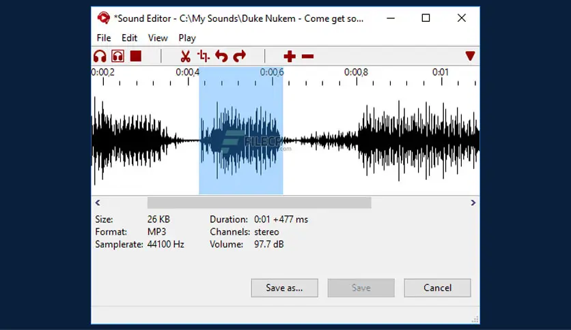Click the 0:00,8 mark on timeline ruler
Viewport: 571px width, 330px height.
(356, 74)
